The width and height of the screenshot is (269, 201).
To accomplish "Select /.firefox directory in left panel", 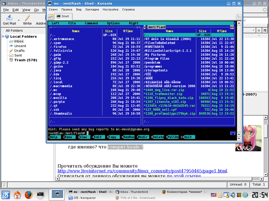I will point(95,47).
